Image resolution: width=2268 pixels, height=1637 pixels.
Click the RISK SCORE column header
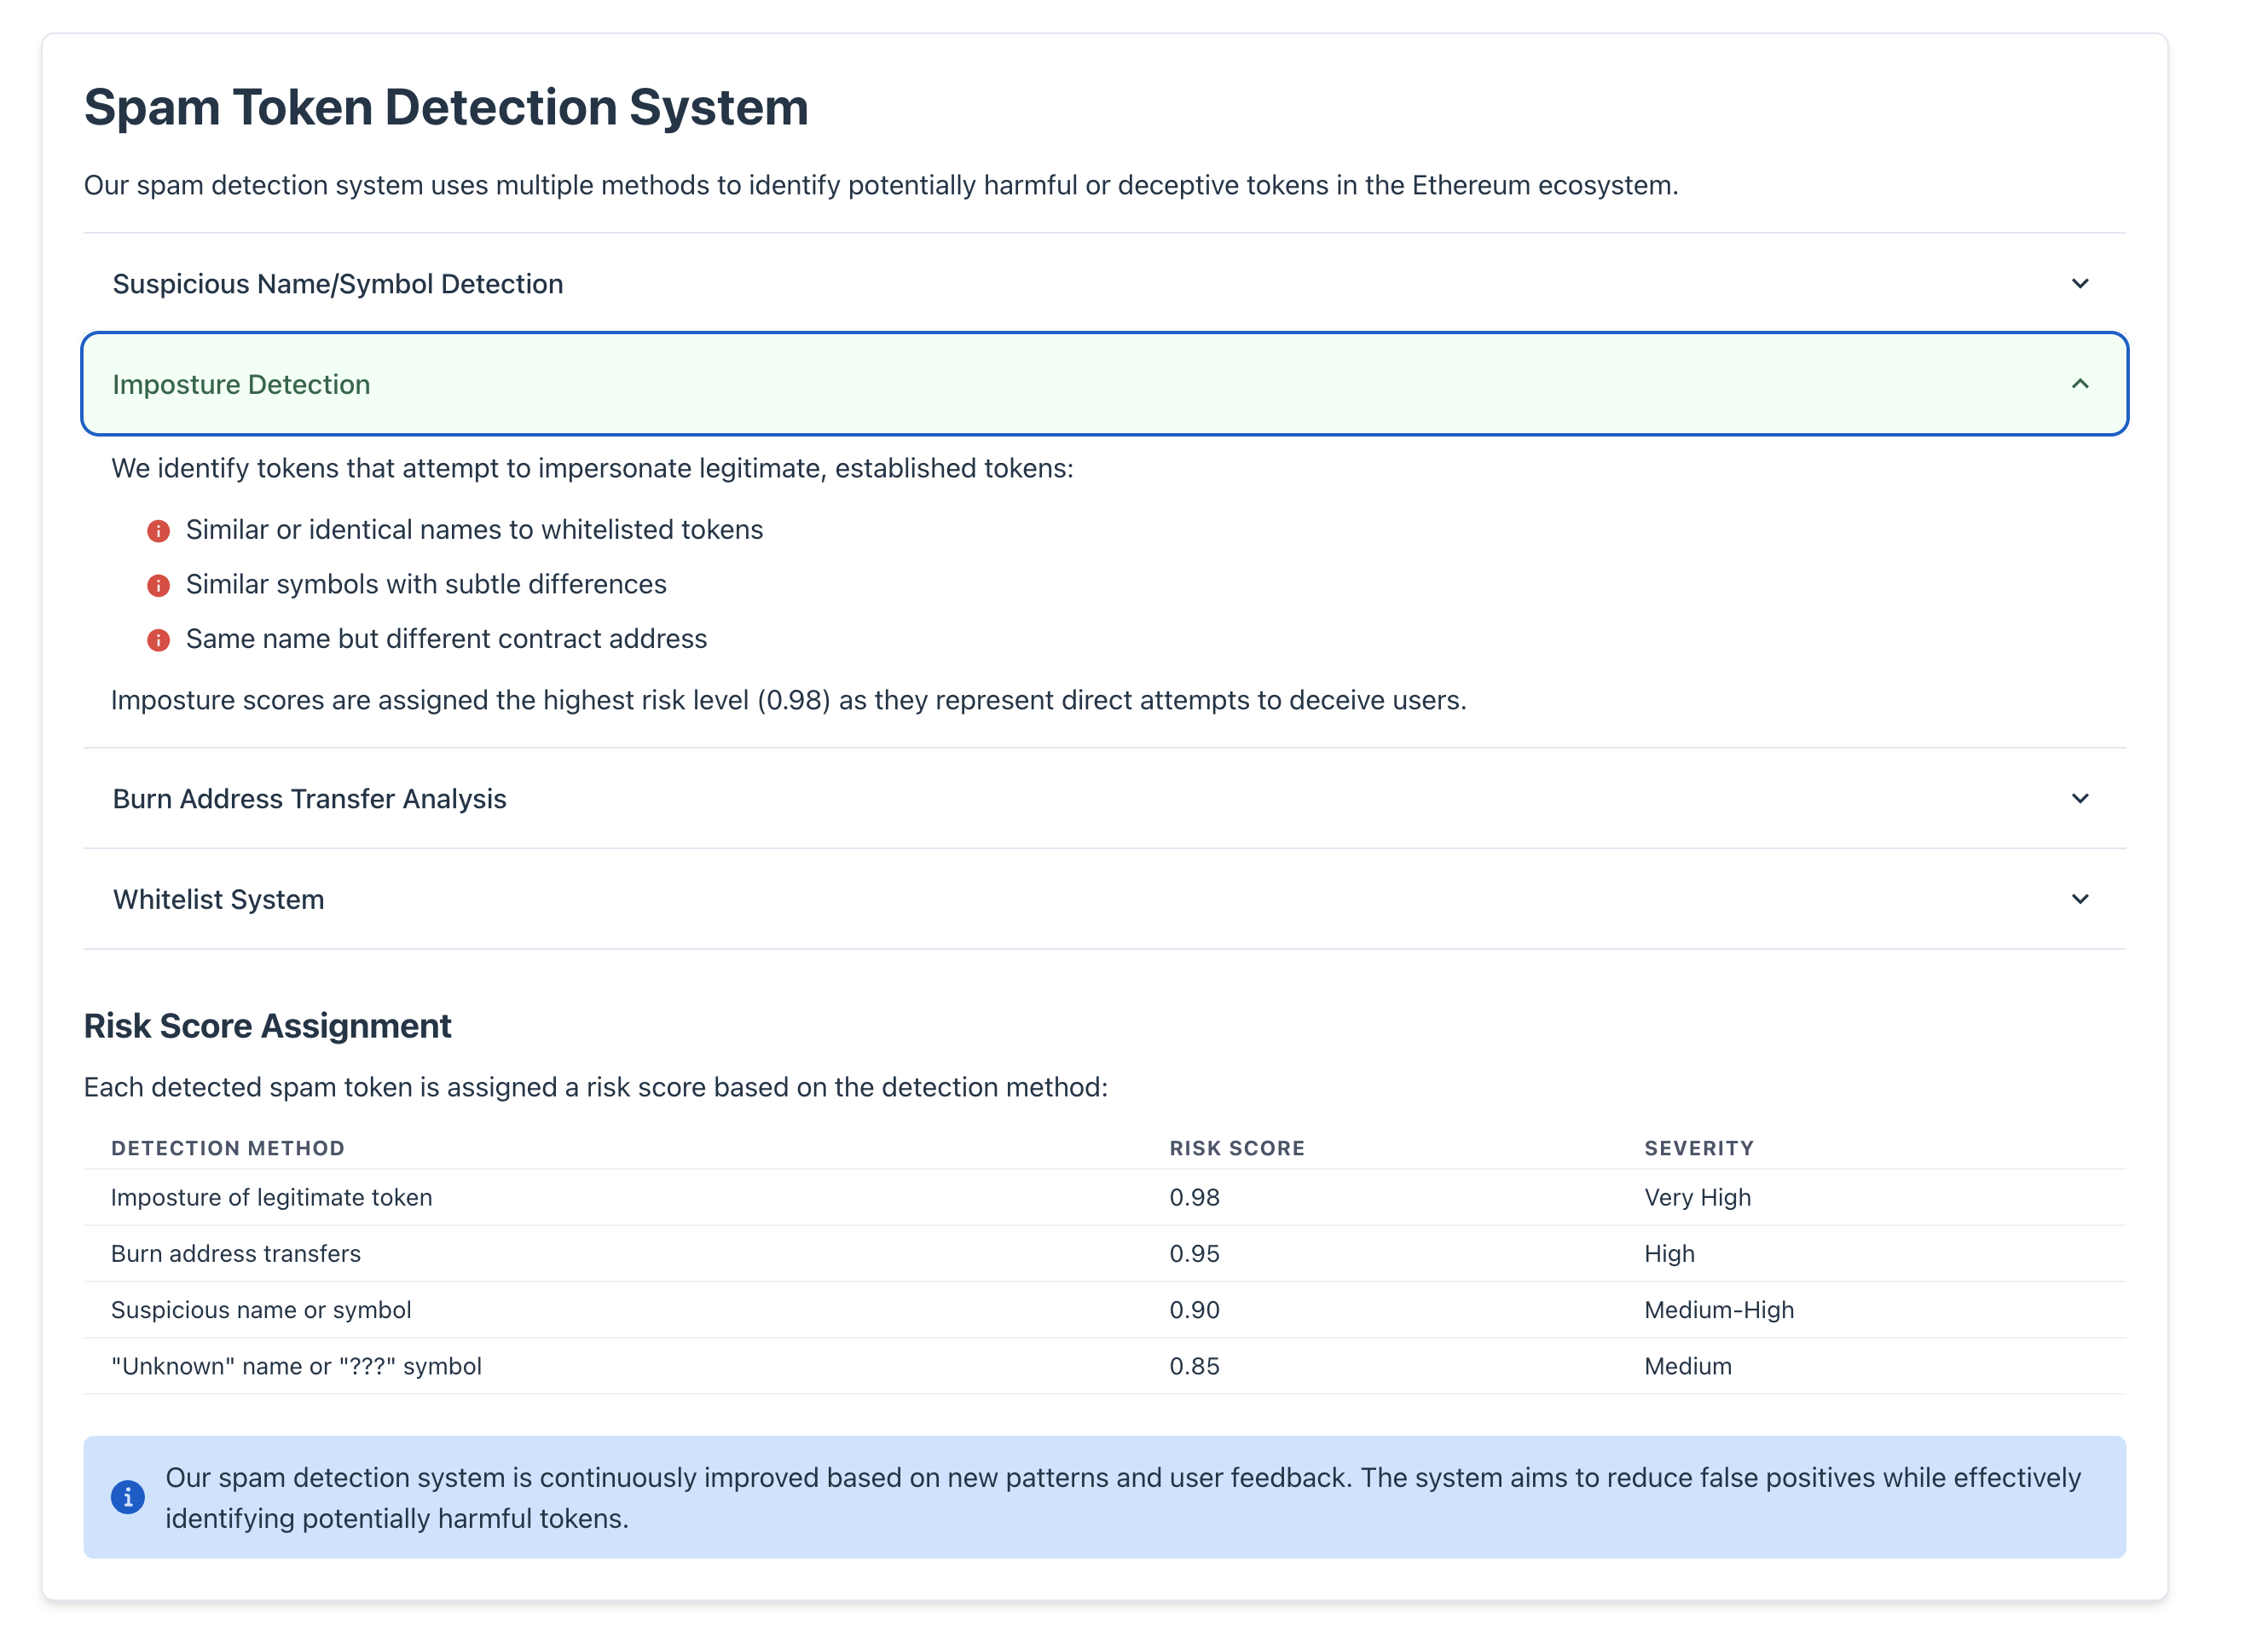[1237, 1147]
